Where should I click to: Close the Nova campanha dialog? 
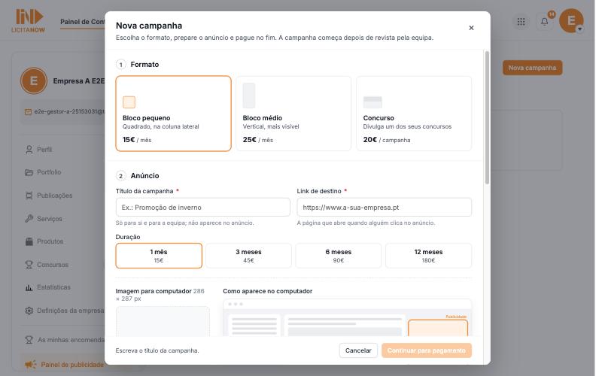pyautogui.click(x=471, y=28)
